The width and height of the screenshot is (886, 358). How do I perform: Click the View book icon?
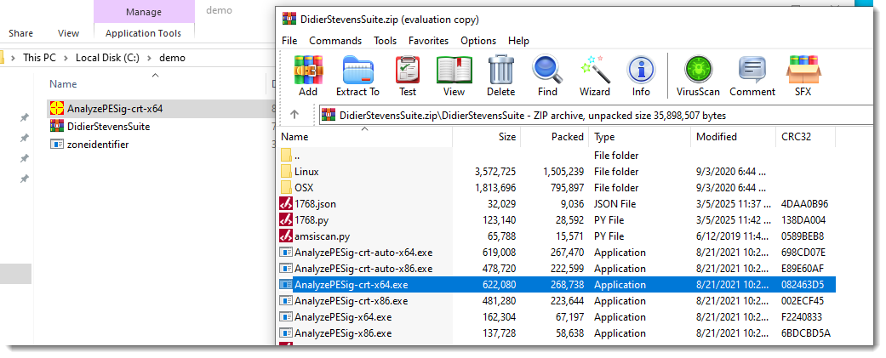click(x=454, y=70)
